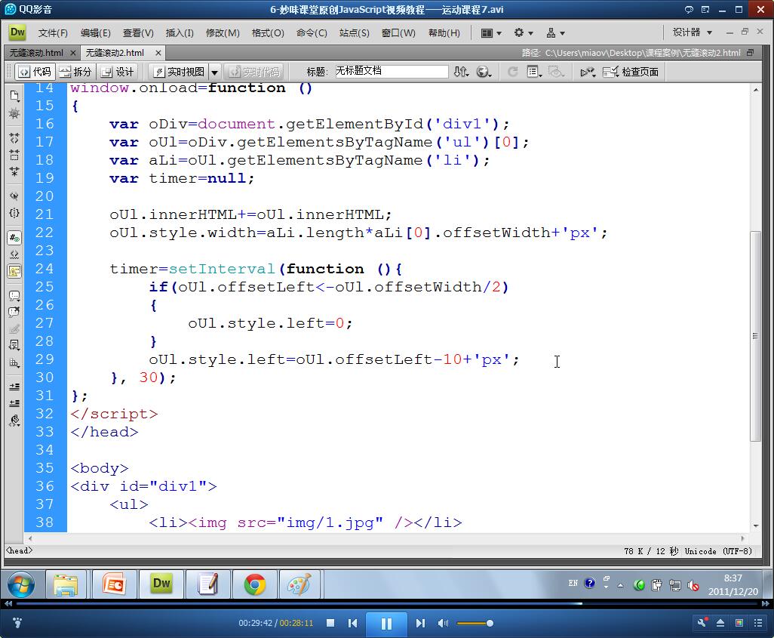Open the 插入(I) menu
This screenshot has width=774, height=638.
[180, 33]
